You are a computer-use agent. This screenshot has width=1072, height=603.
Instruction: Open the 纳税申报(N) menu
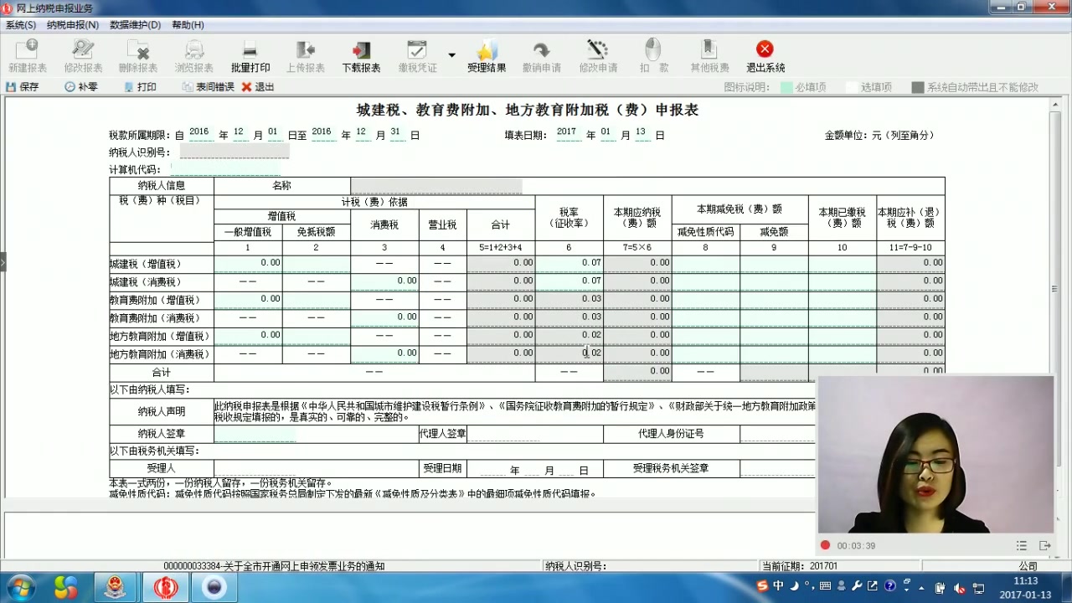72,25
